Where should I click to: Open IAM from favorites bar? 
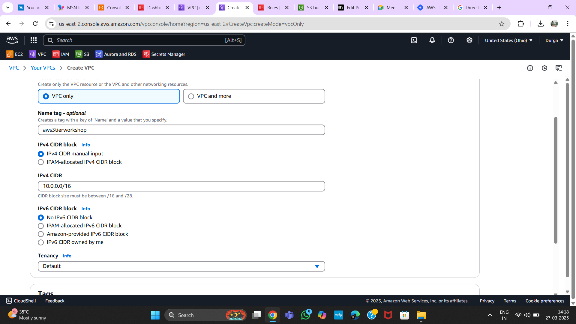tap(61, 54)
